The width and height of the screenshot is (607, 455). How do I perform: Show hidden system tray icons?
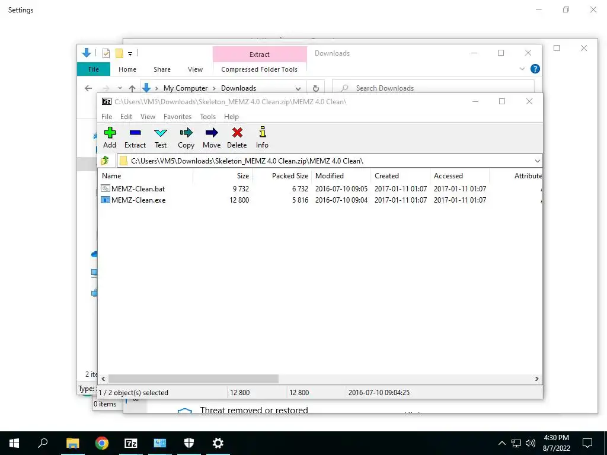[501, 443]
